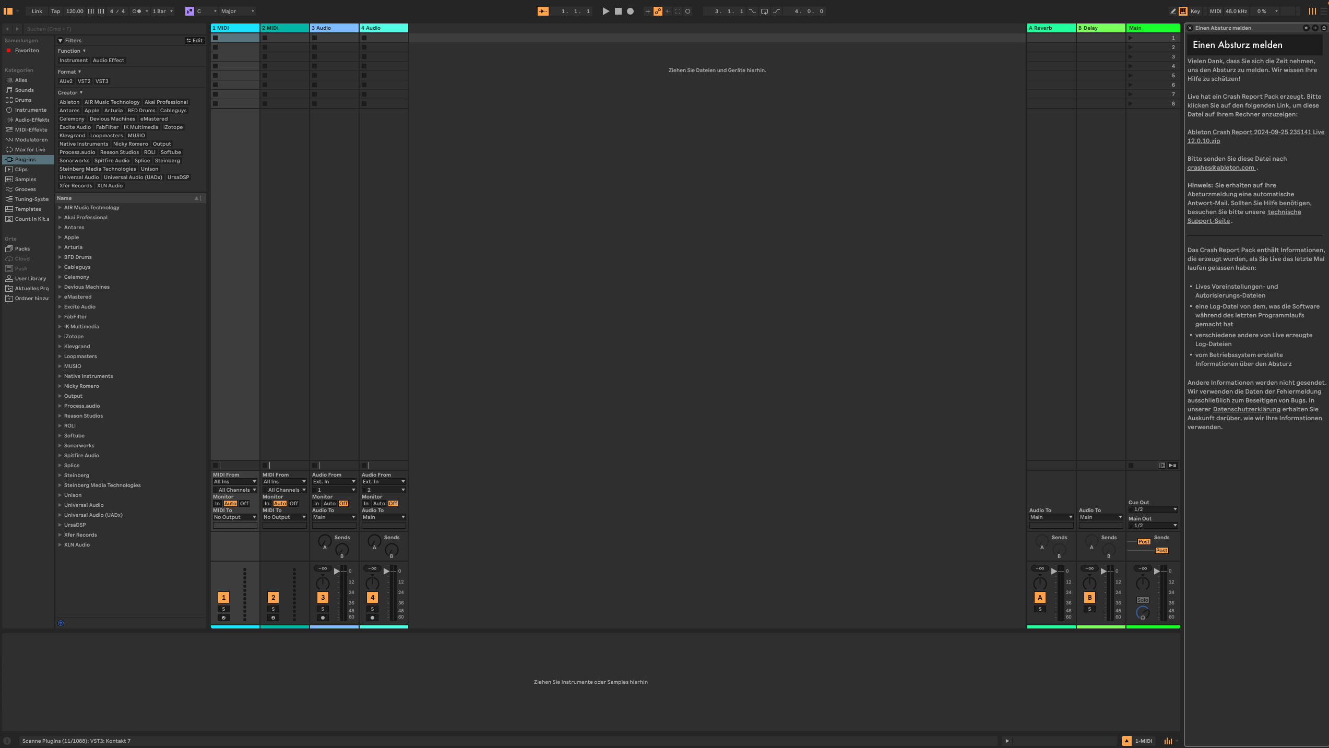Open the Ableton Crash Report zip link
The height and width of the screenshot is (748, 1329).
click(1255, 136)
